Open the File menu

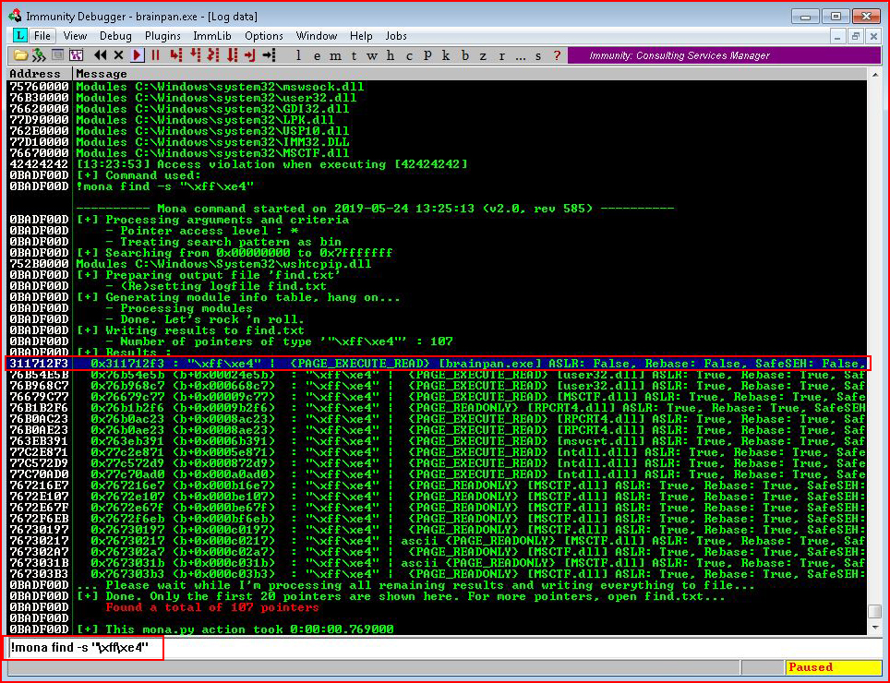pyautogui.click(x=42, y=36)
